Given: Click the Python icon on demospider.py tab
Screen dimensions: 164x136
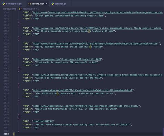Looking at the screenshot, I should click(4, 4).
